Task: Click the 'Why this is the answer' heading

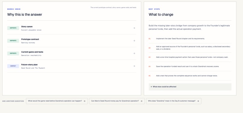Action: [24, 14]
